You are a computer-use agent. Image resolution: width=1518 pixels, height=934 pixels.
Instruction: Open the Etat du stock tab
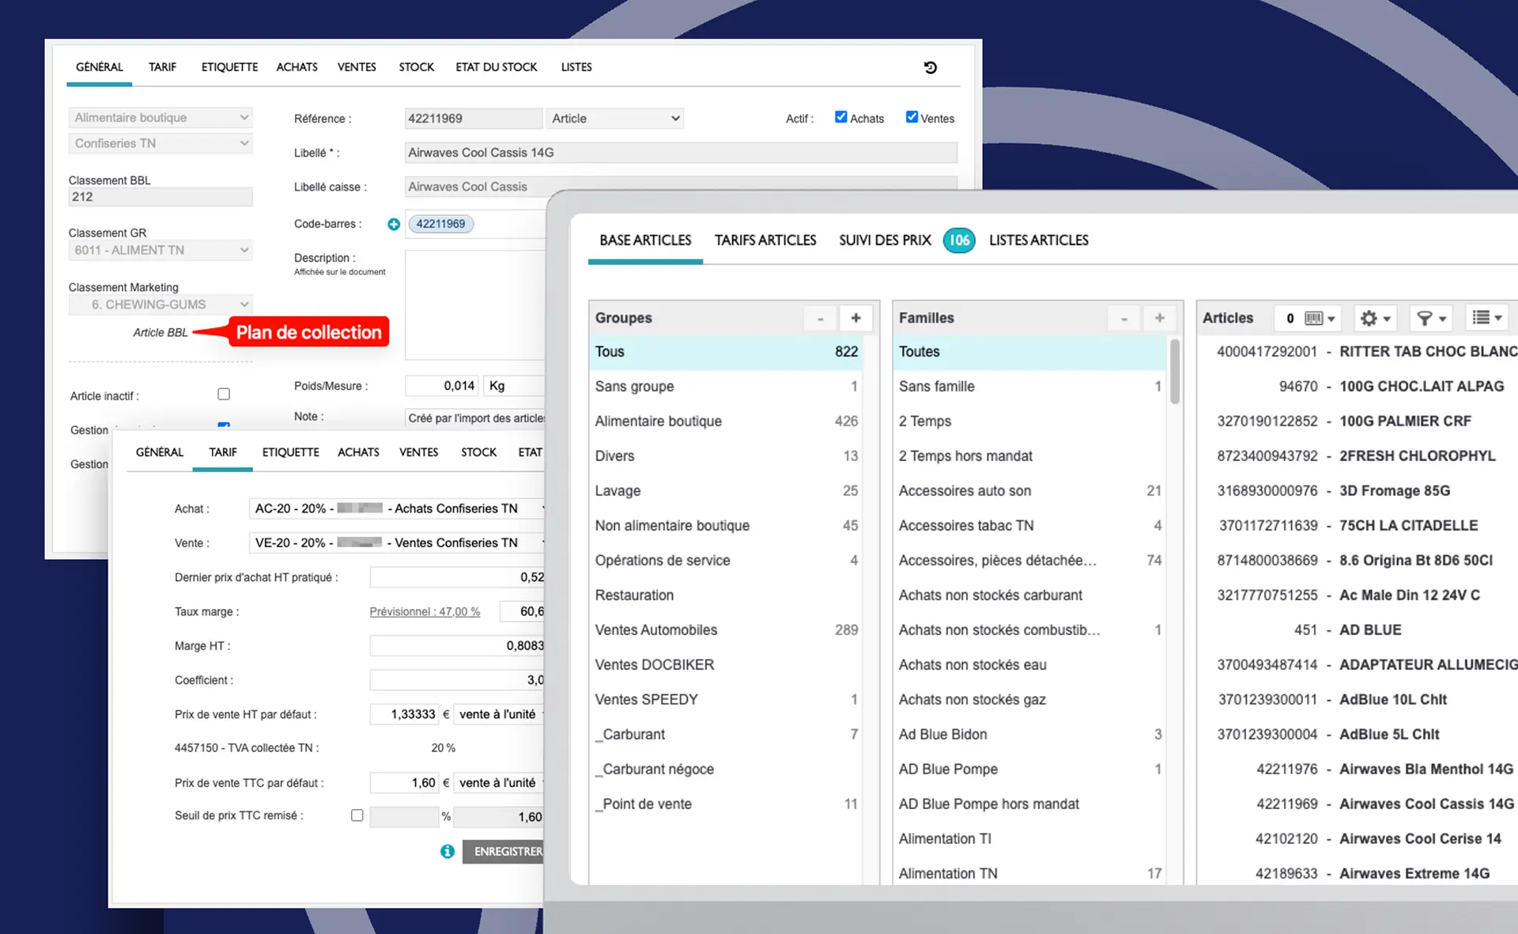coord(497,67)
